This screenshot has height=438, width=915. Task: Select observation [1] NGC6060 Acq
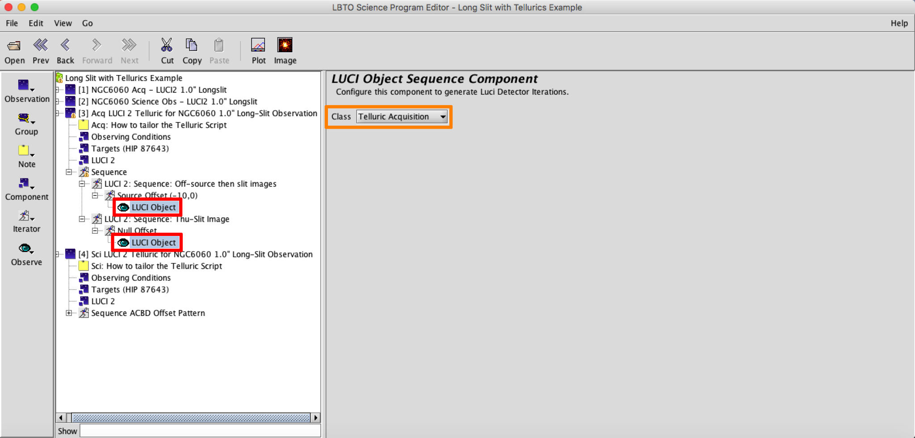tap(152, 90)
